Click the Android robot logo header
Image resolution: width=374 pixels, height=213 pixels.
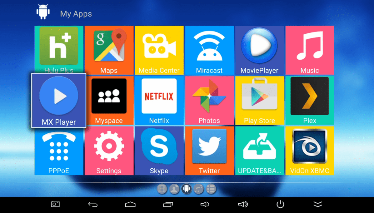tap(43, 12)
